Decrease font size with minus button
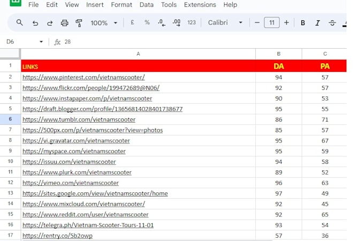Viewport: 364px width, 241px height. (257, 22)
